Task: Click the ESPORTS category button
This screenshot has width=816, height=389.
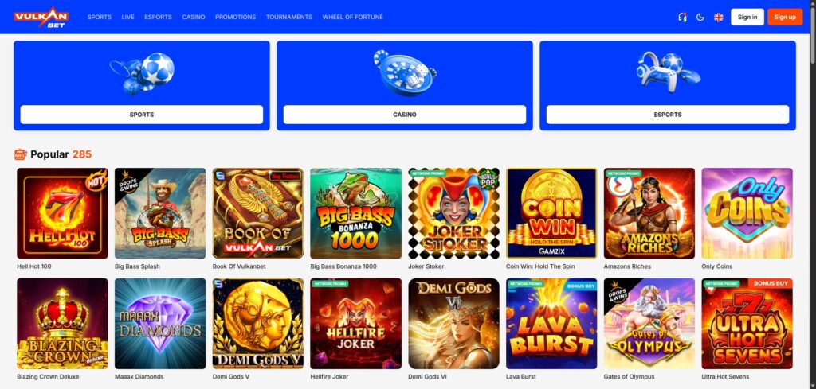Action: (668, 115)
